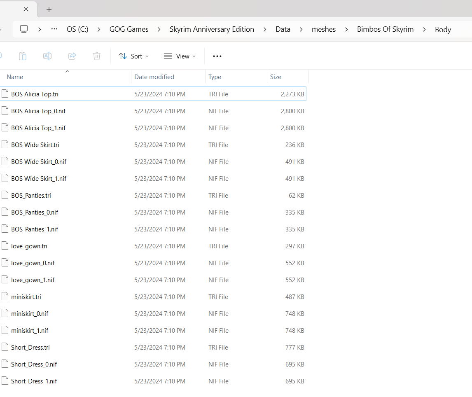
Task: Open the View dropdown menu
Action: [180, 56]
